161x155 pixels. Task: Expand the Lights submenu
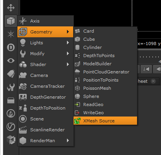coord(45,43)
